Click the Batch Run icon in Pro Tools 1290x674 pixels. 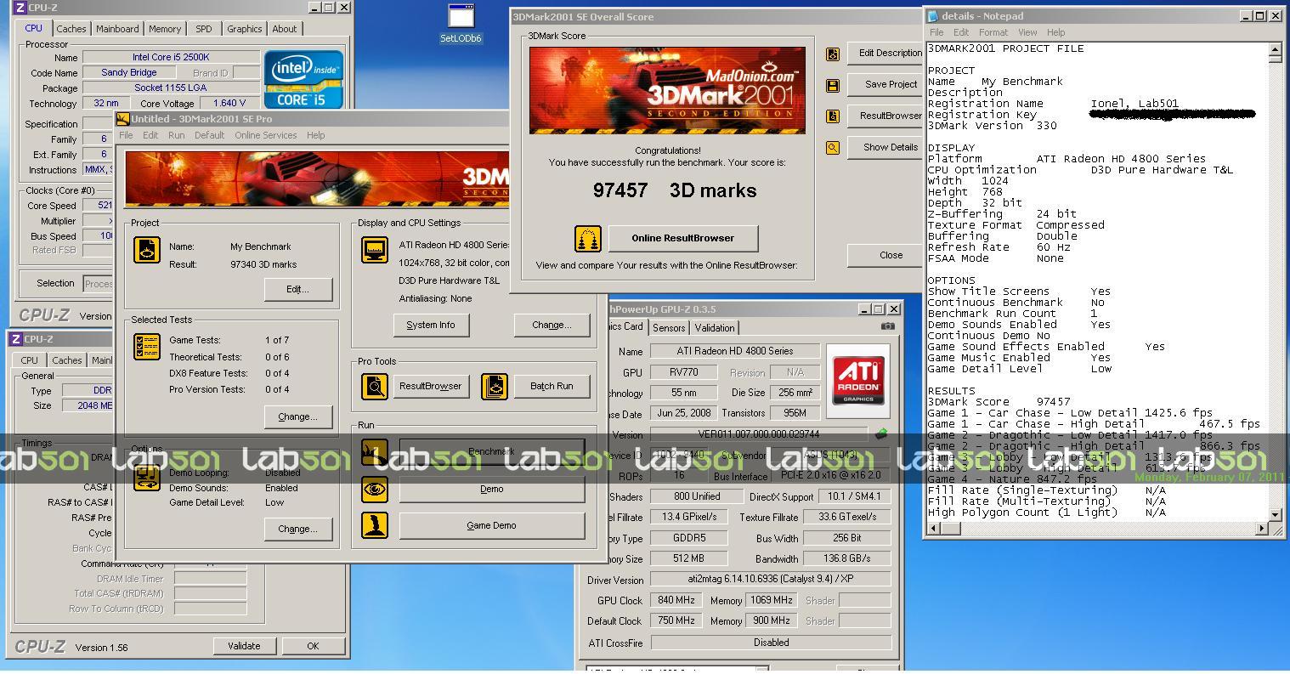494,386
